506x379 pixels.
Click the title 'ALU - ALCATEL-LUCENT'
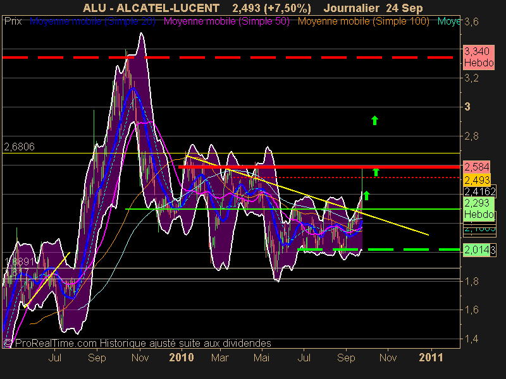point(151,8)
